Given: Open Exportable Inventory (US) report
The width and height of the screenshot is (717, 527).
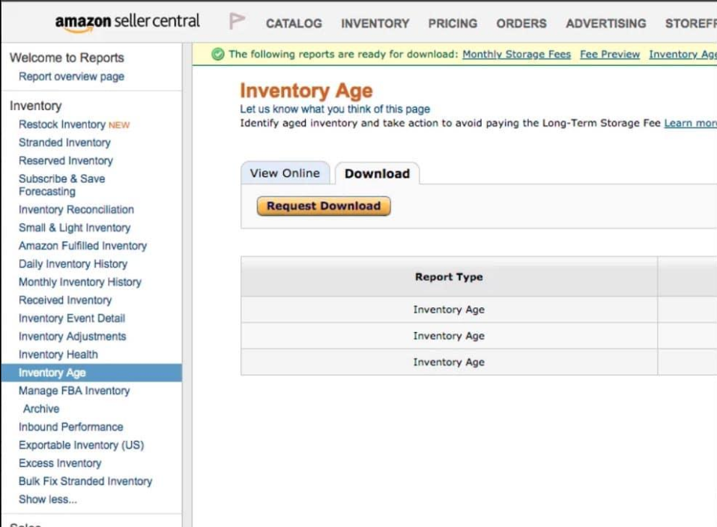Looking at the screenshot, I should tap(82, 445).
